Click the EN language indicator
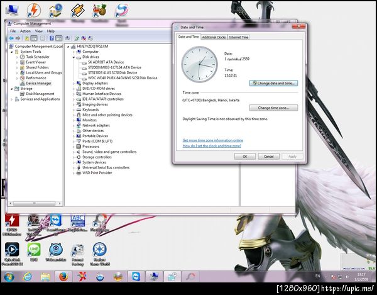This screenshot has height=295, width=377. (x=317, y=276)
